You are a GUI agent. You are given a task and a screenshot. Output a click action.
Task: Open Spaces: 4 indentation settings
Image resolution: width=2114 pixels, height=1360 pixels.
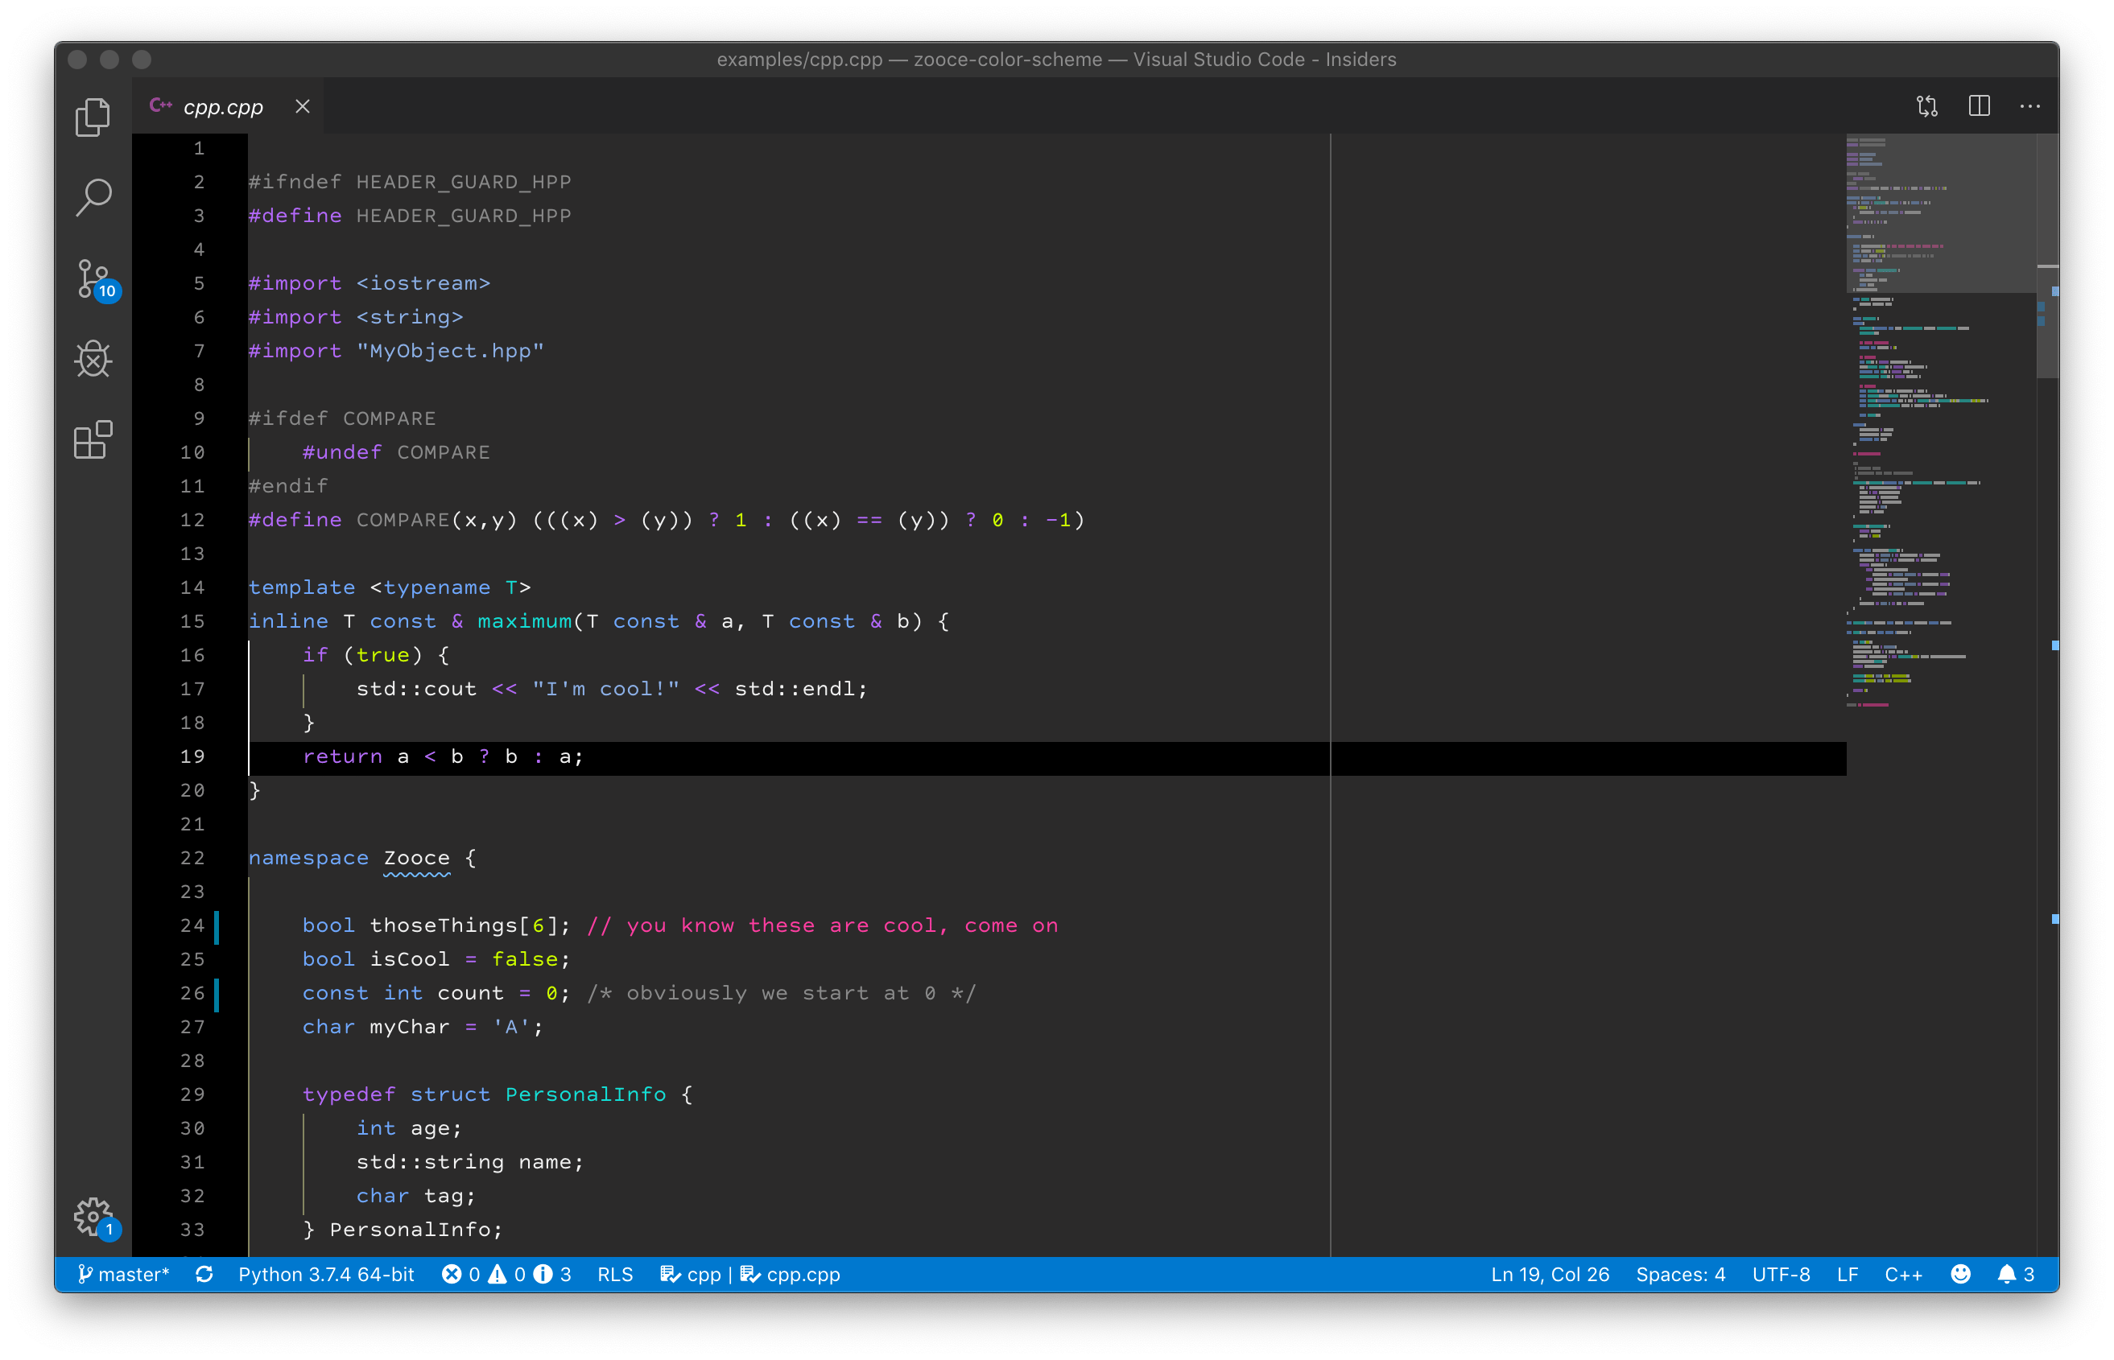pos(1679,1275)
